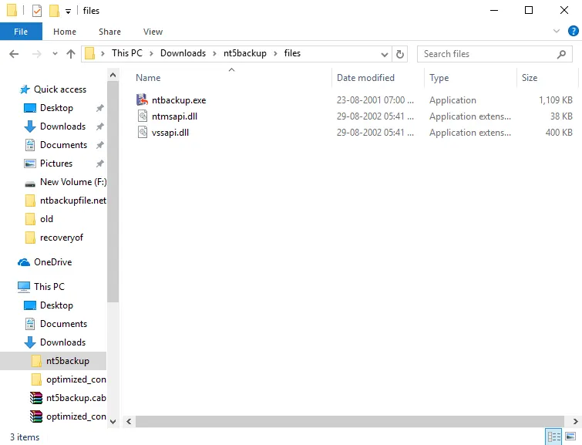
Task: Click the Properties quick access toolbar icon
Action: pyautogui.click(x=37, y=11)
